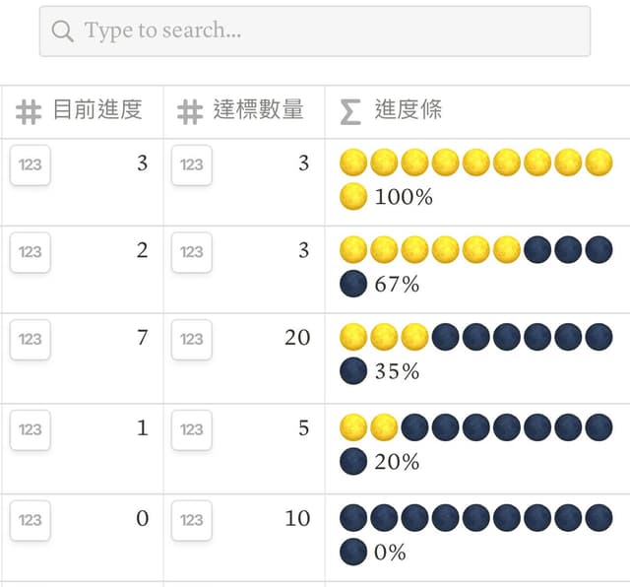The image size is (630, 587).
Task: Select 目前進度 value 1 cell
Action: pos(82,449)
